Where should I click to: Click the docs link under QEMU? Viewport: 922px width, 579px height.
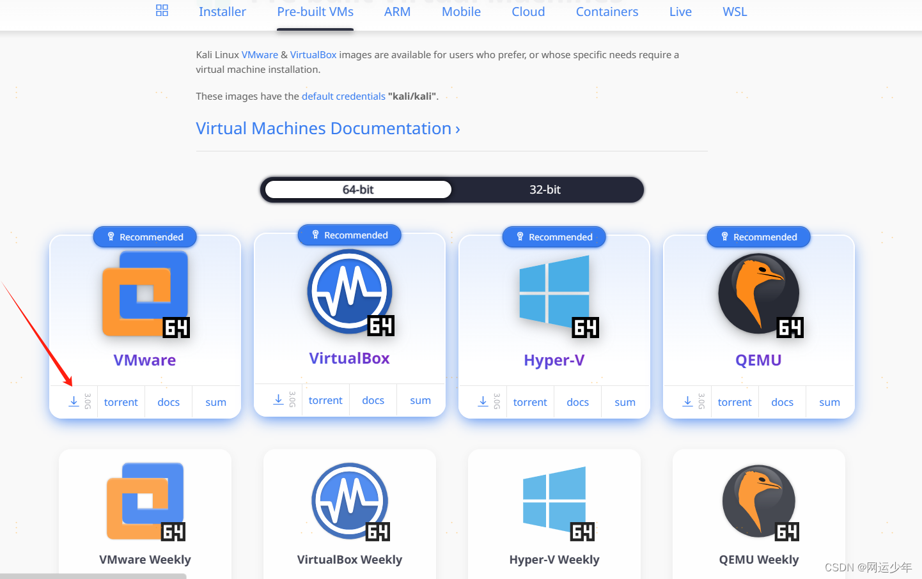coord(782,402)
